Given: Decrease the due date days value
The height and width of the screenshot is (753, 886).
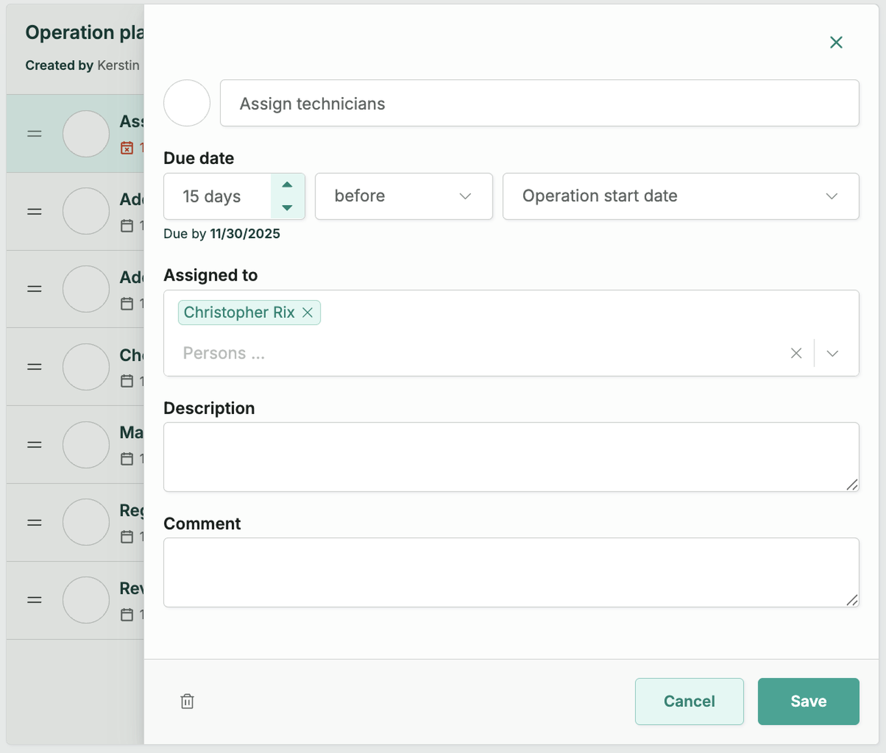Looking at the screenshot, I should tap(287, 208).
